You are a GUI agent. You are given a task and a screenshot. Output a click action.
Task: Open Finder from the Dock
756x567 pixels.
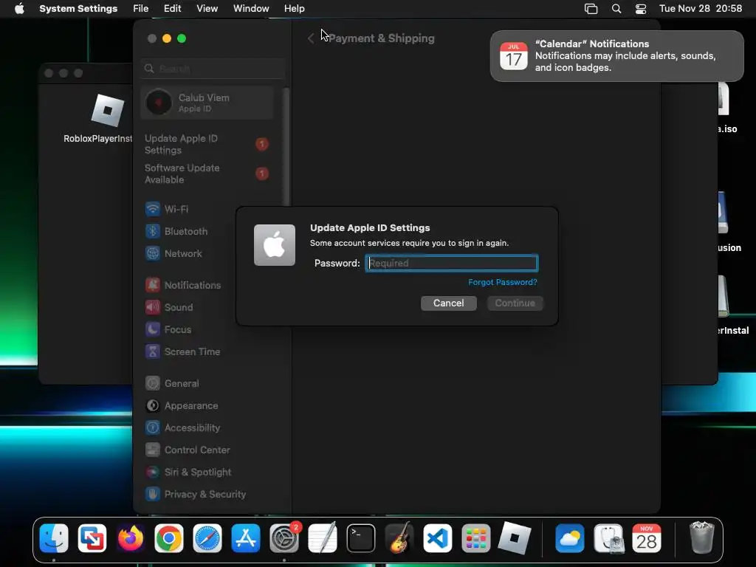(x=53, y=538)
